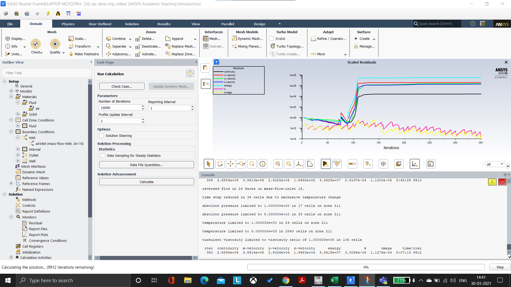The image size is (511, 287).
Task: Switch to the Physics ribbon tab
Action: 68,24
